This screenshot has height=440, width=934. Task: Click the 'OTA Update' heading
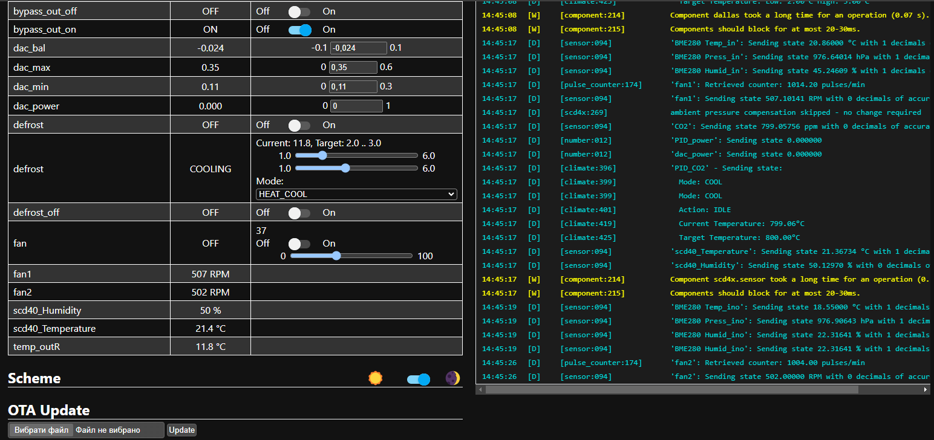[x=49, y=410]
